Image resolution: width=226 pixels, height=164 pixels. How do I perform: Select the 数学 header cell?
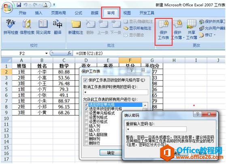click(64, 66)
